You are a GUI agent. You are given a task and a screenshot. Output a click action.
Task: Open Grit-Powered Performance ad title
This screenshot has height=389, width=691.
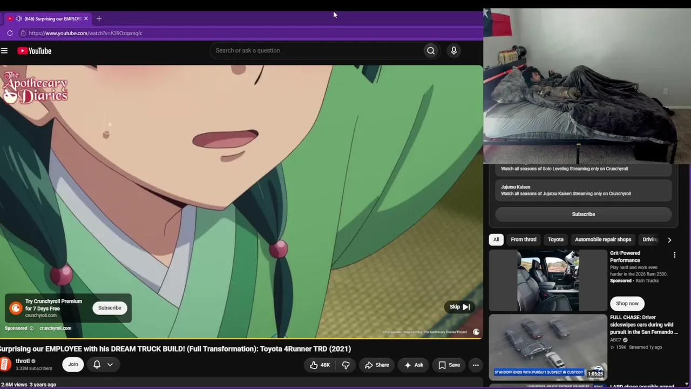pos(625,257)
